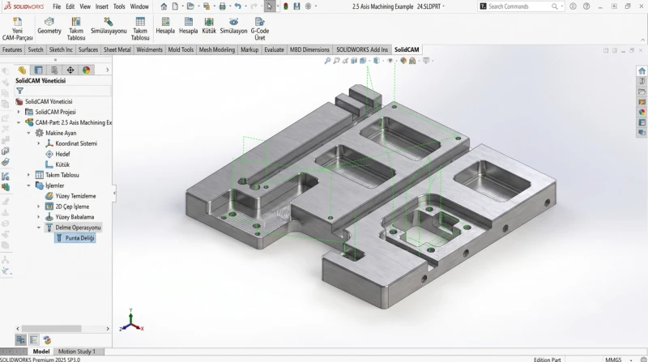This screenshot has height=362, width=648.
Task: Activate the Select cursor tool
Action: 270,6
